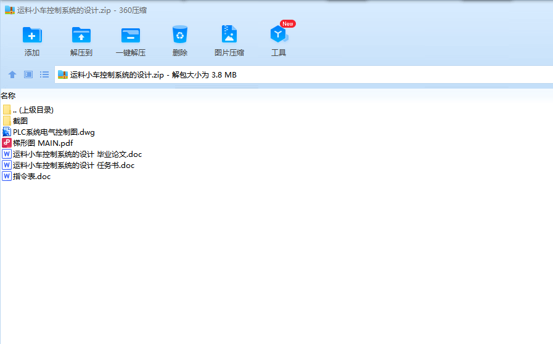Click the red pdf icon of 梯形图 MAIN
This screenshot has width=553, height=344.
coord(7,143)
